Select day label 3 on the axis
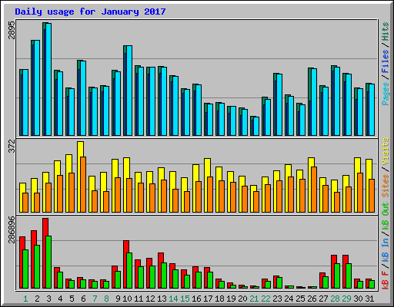The width and height of the screenshot is (394, 307). 48,299
